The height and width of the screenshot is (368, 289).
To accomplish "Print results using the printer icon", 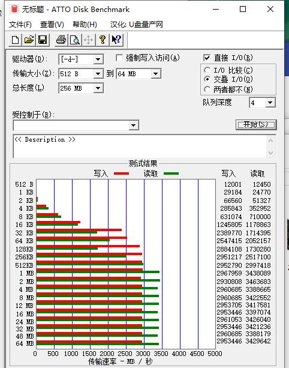I will tap(61, 40).
